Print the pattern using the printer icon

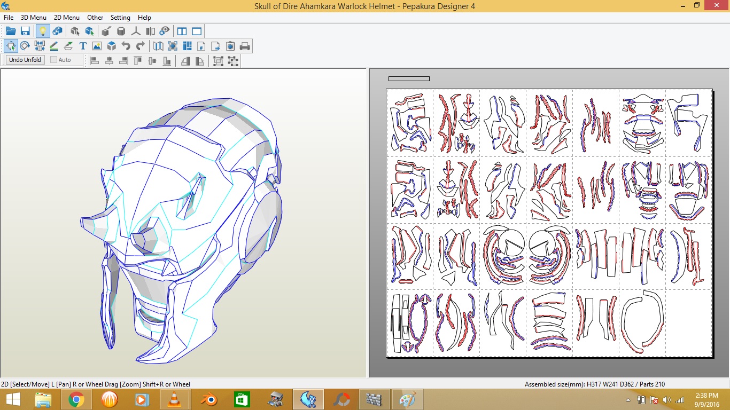(x=245, y=46)
